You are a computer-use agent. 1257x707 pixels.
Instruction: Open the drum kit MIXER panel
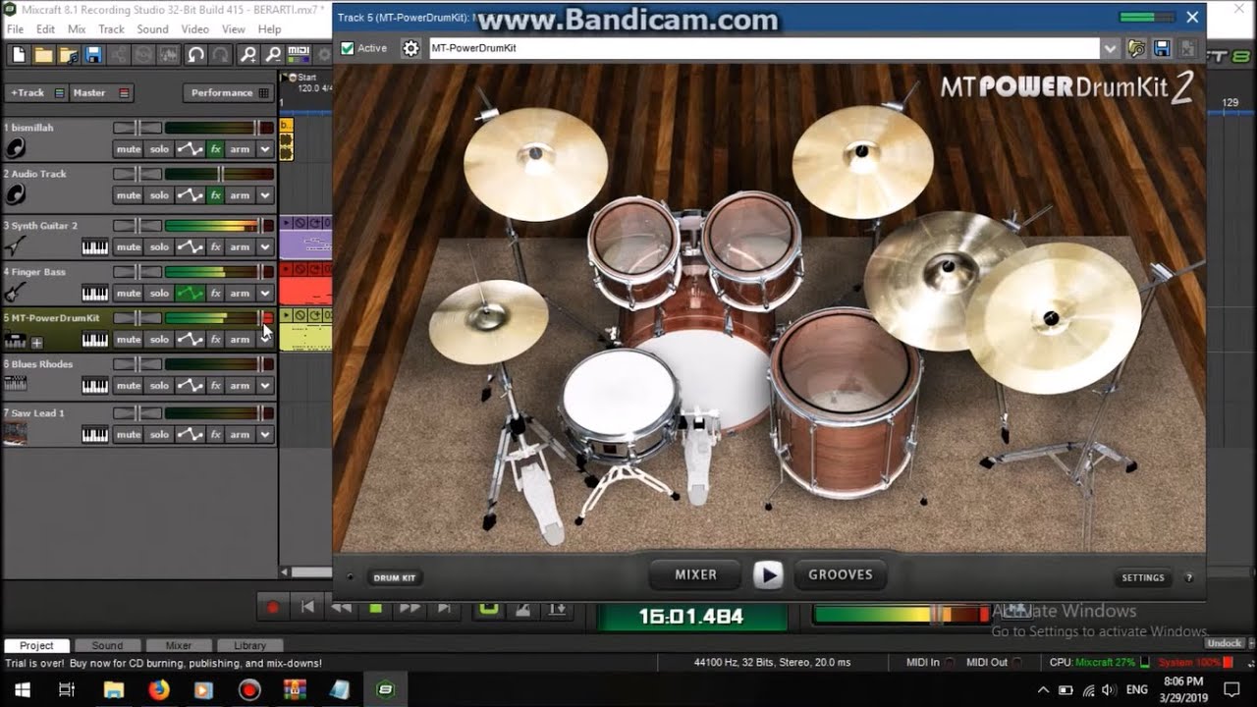(x=696, y=574)
